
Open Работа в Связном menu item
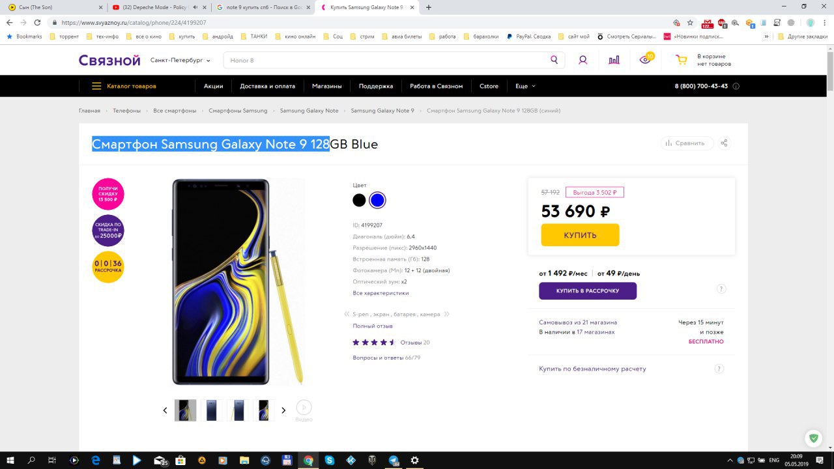(x=437, y=86)
